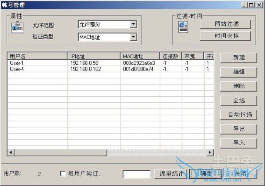Click the MAC地址 combo box field
The image size is (265, 186).
[108, 37]
